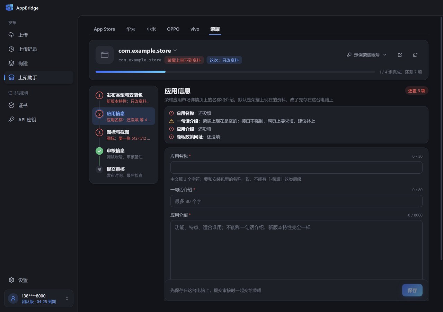Go to 构建 build section
Viewport: 443px width, 312px height.
click(39, 63)
